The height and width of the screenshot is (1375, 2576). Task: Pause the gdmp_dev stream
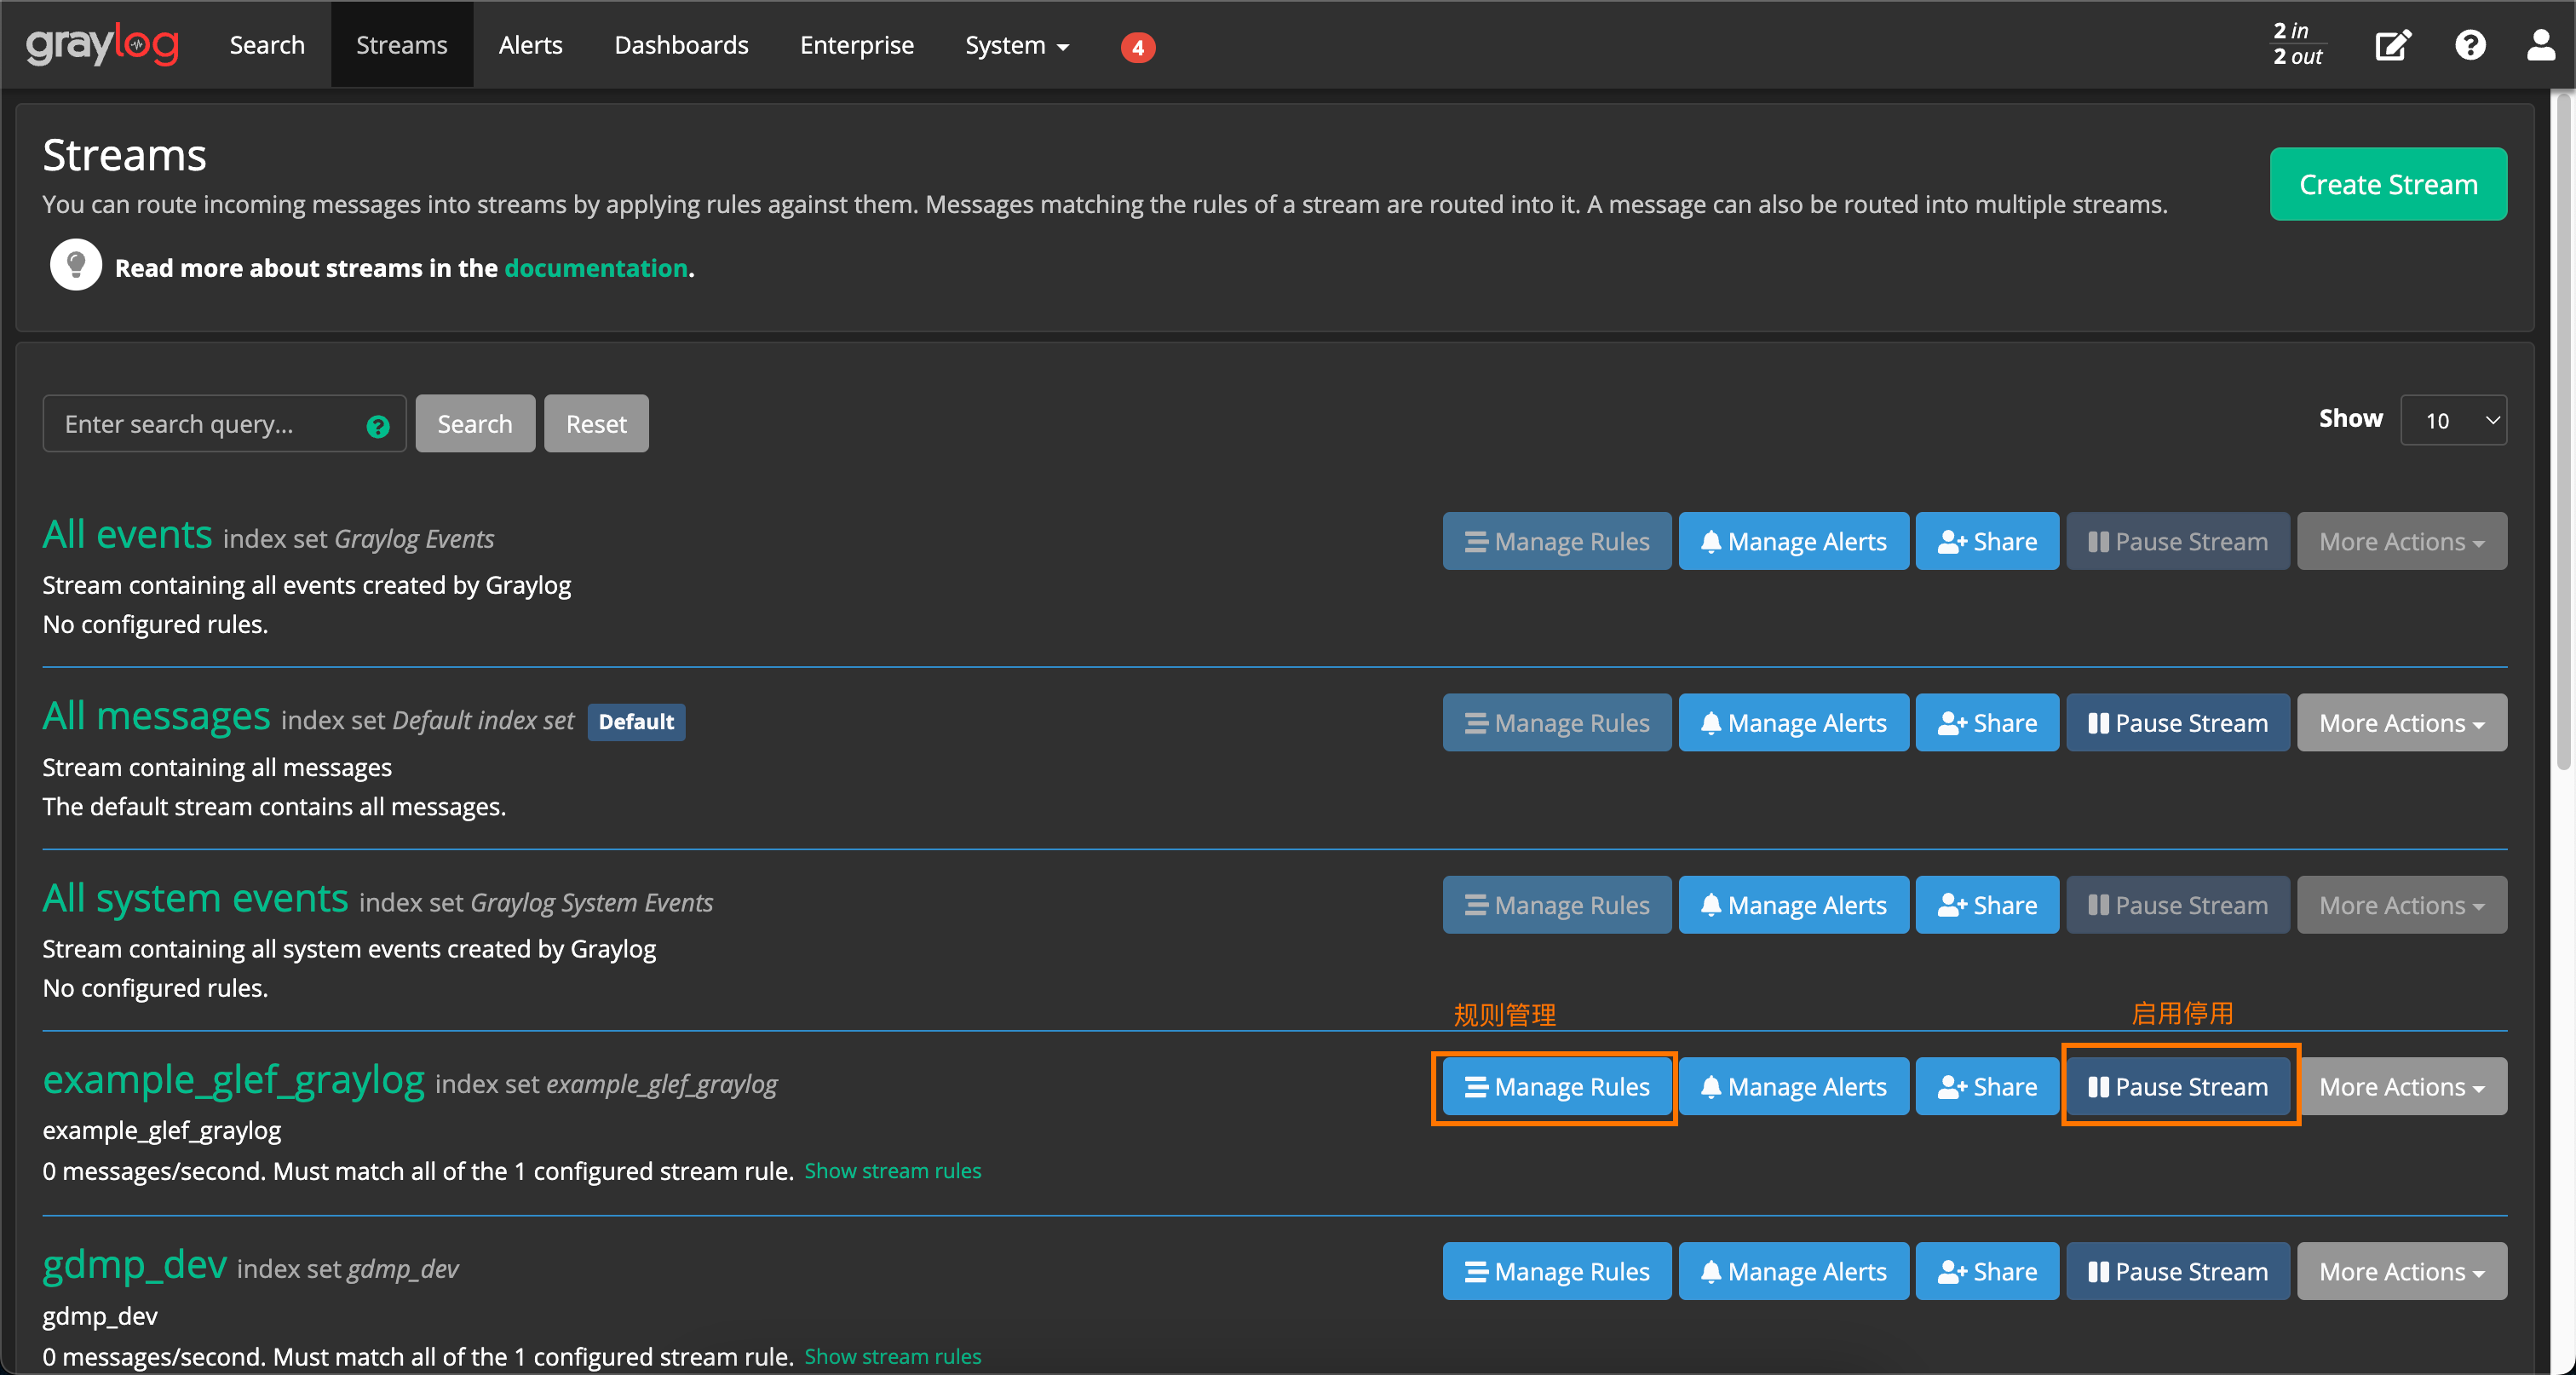tap(2179, 1271)
